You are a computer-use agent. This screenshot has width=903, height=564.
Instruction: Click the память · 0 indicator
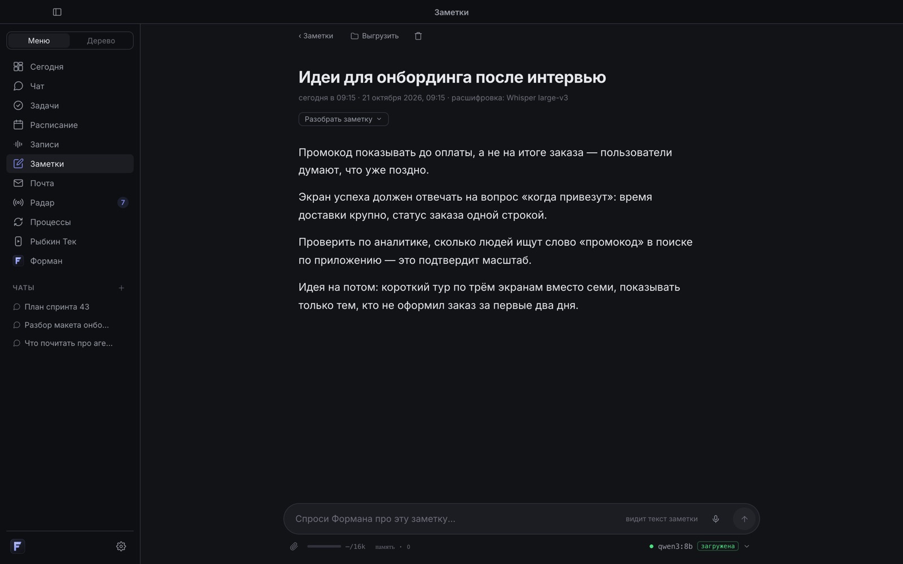393,547
